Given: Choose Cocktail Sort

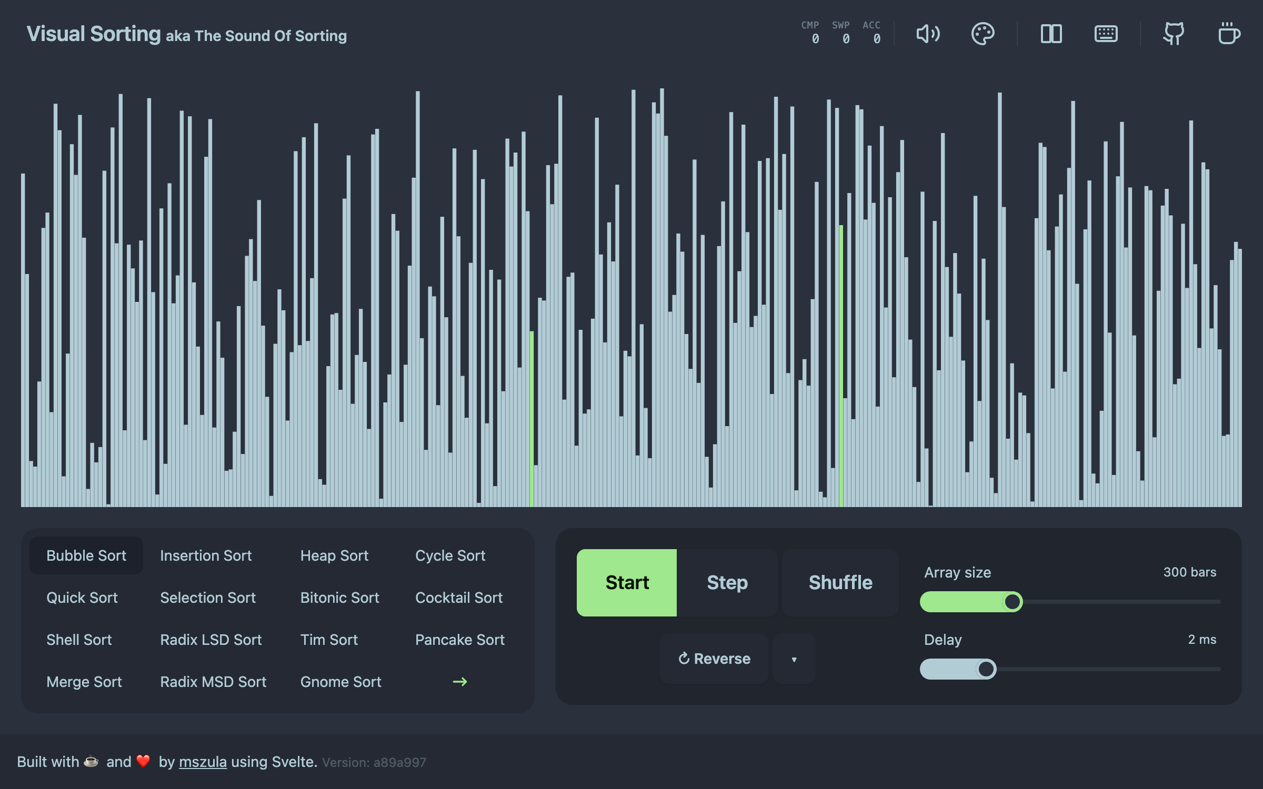Looking at the screenshot, I should point(459,598).
